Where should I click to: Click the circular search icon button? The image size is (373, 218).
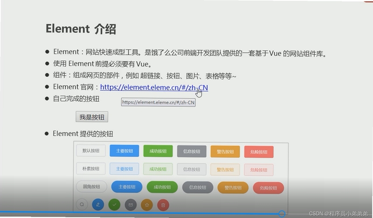(82, 204)
